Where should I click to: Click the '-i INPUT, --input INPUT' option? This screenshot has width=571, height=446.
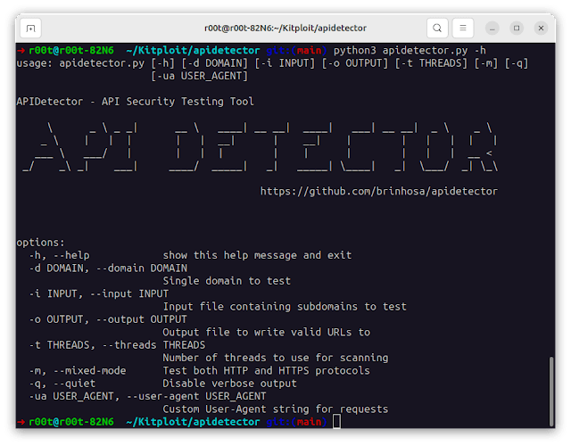pyautogui.click(x=99, y=293)
